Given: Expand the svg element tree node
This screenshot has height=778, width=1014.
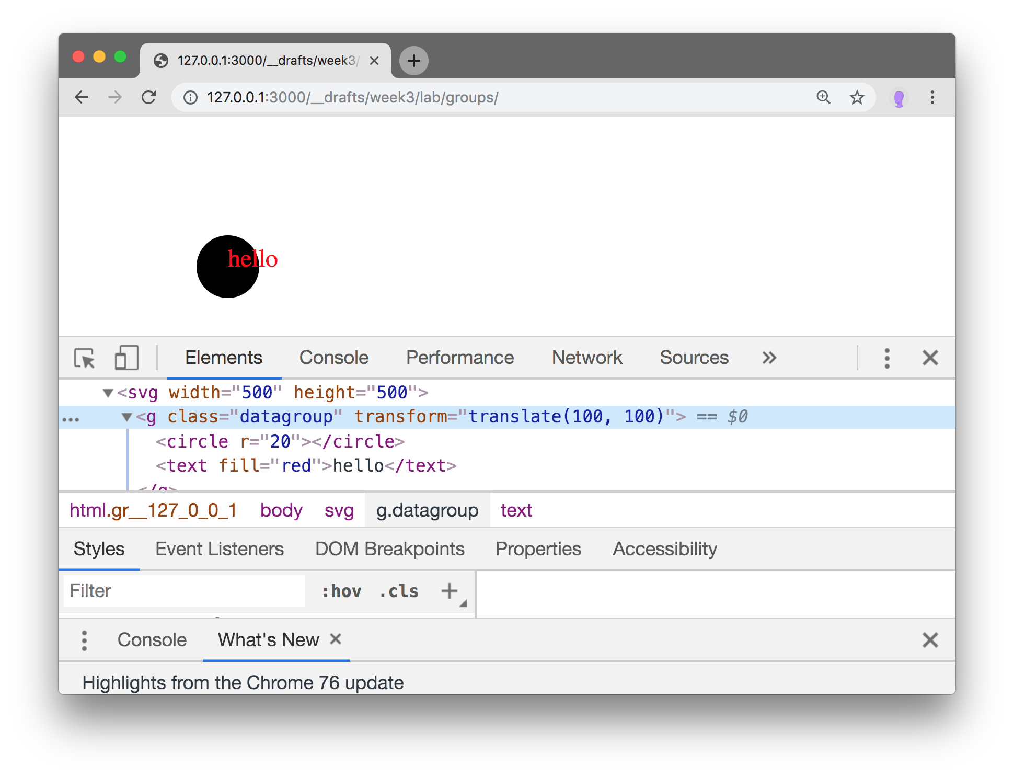Looking at the screenshot, I should pos(107,392).
